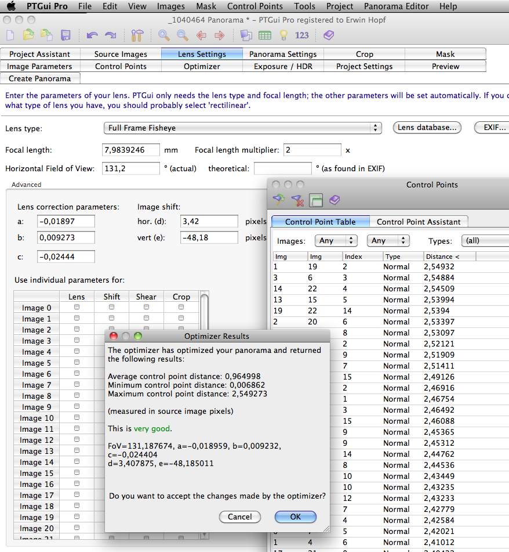The height and width of the screenshot is (552, 509).
Task: Click generate control points flag icon in Control Points window
Action: [279, 200]
